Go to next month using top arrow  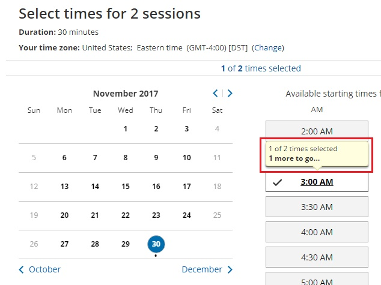[x=230, y=93]
